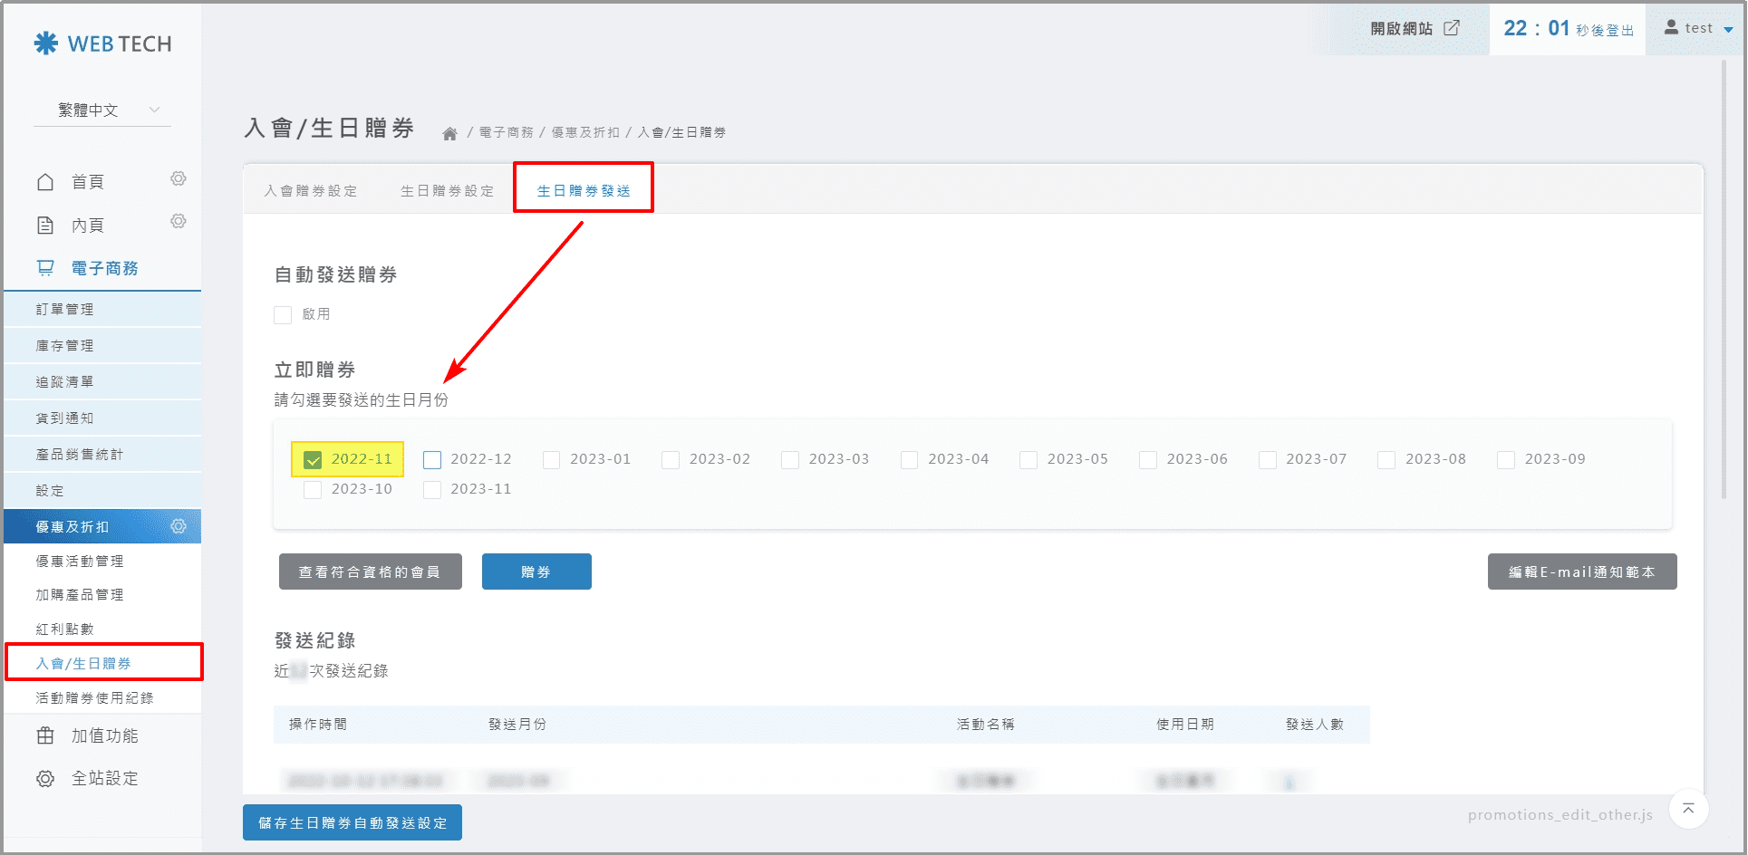Click the 加值功能 gift icon
The image size is (1748, 855).
point(45,736)
